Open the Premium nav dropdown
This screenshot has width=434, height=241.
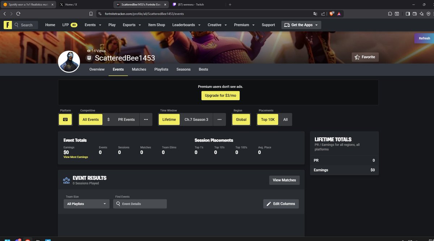(x=244, y=25)
